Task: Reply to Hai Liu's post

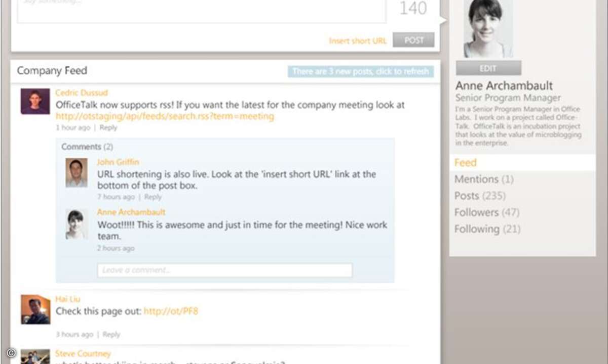Action: [111, 334]
